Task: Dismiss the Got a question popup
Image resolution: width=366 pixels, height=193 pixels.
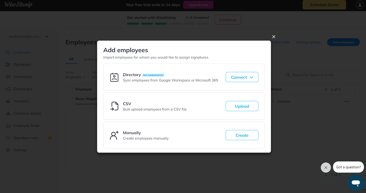Action: [326, 168]
